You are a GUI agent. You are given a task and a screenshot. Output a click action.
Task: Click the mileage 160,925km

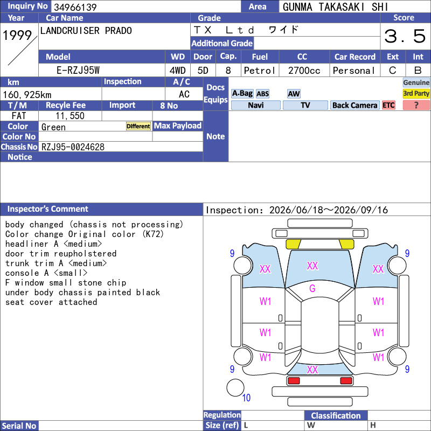pyautogui.click(x=27, y=95)
